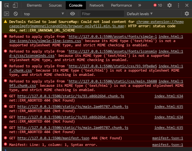Open the three-dot customize DevTools menu
The width and height of the screenshot is (192, 151).
click(178, 5)
